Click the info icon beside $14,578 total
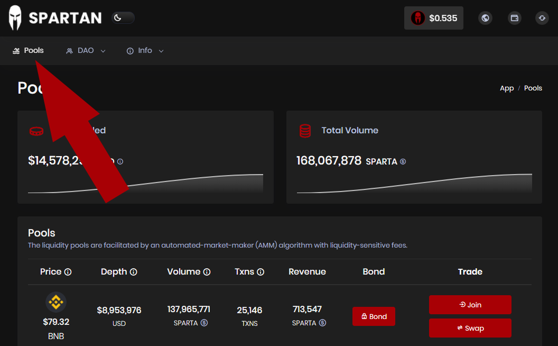558x346 pixels. (x=120, y=161)
